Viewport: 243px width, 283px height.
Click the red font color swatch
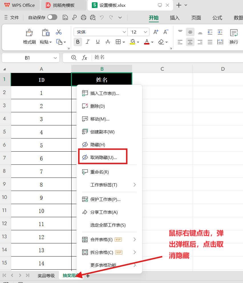147,42
